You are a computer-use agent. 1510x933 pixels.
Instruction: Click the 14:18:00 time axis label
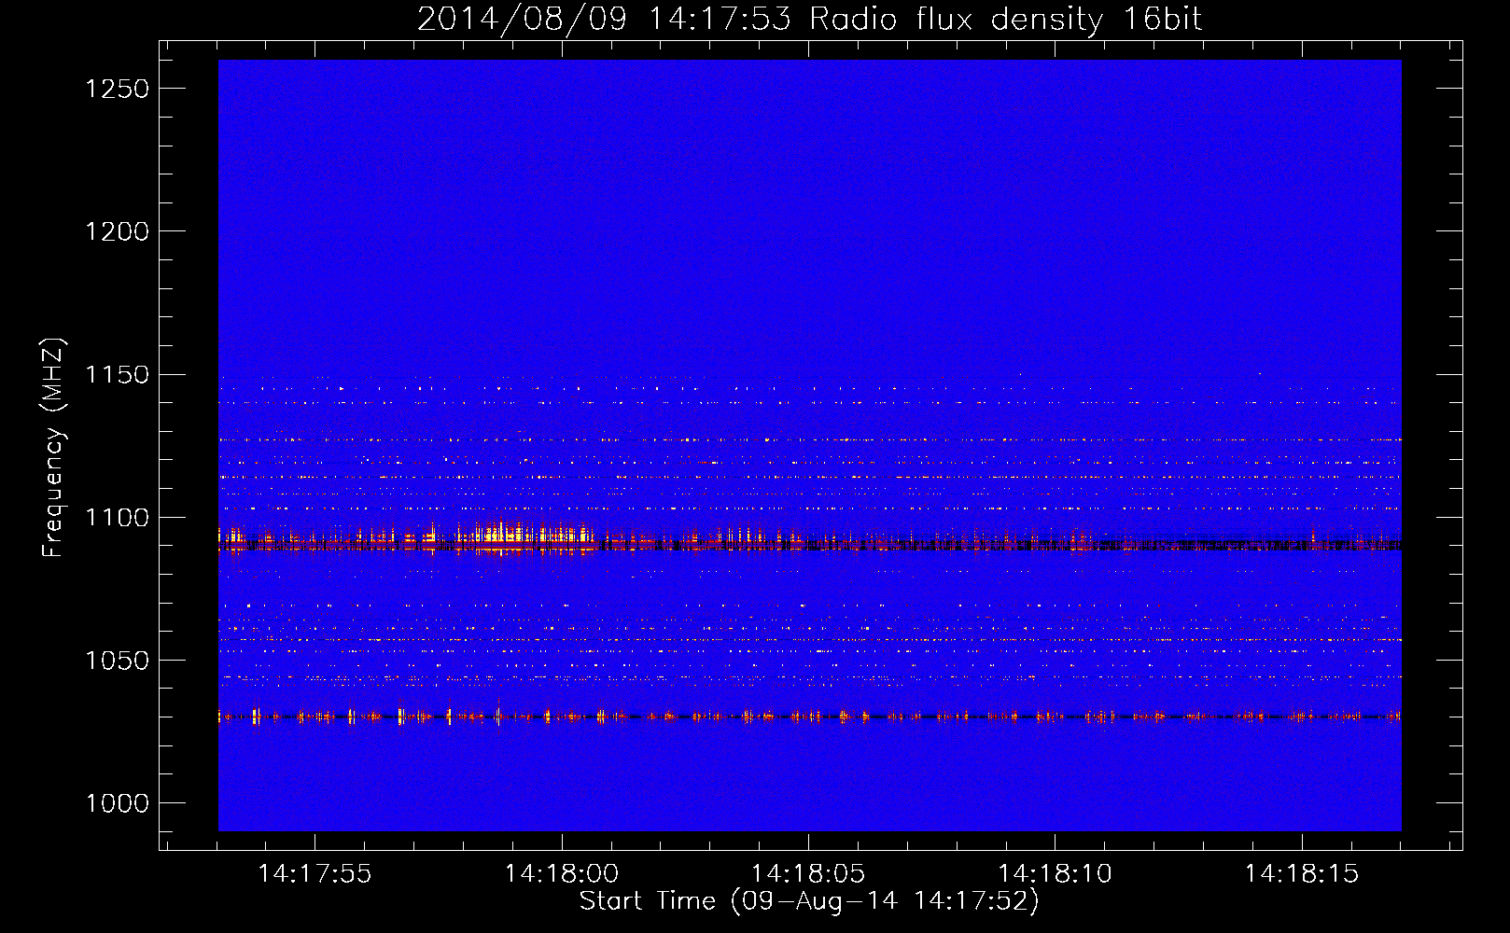point(562,874)
